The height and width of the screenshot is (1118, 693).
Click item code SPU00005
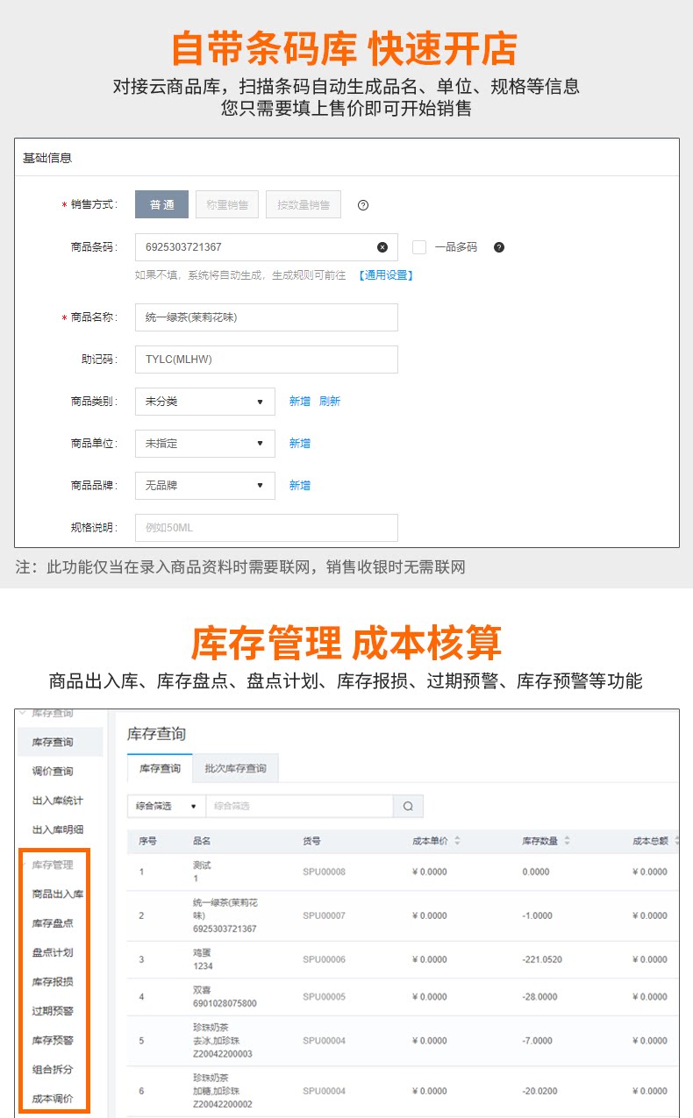325,997
